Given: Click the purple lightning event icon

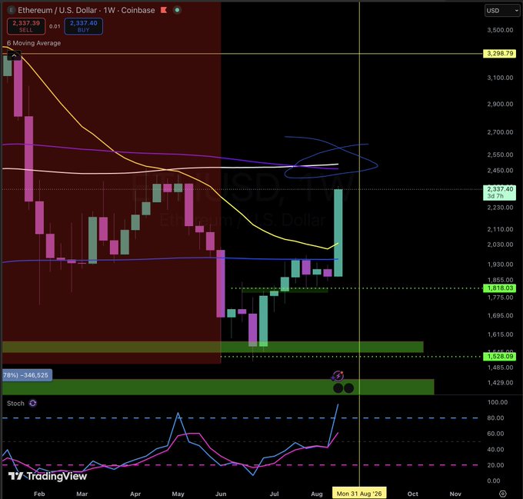Looking at the screenshot, I should click(338, 376).
